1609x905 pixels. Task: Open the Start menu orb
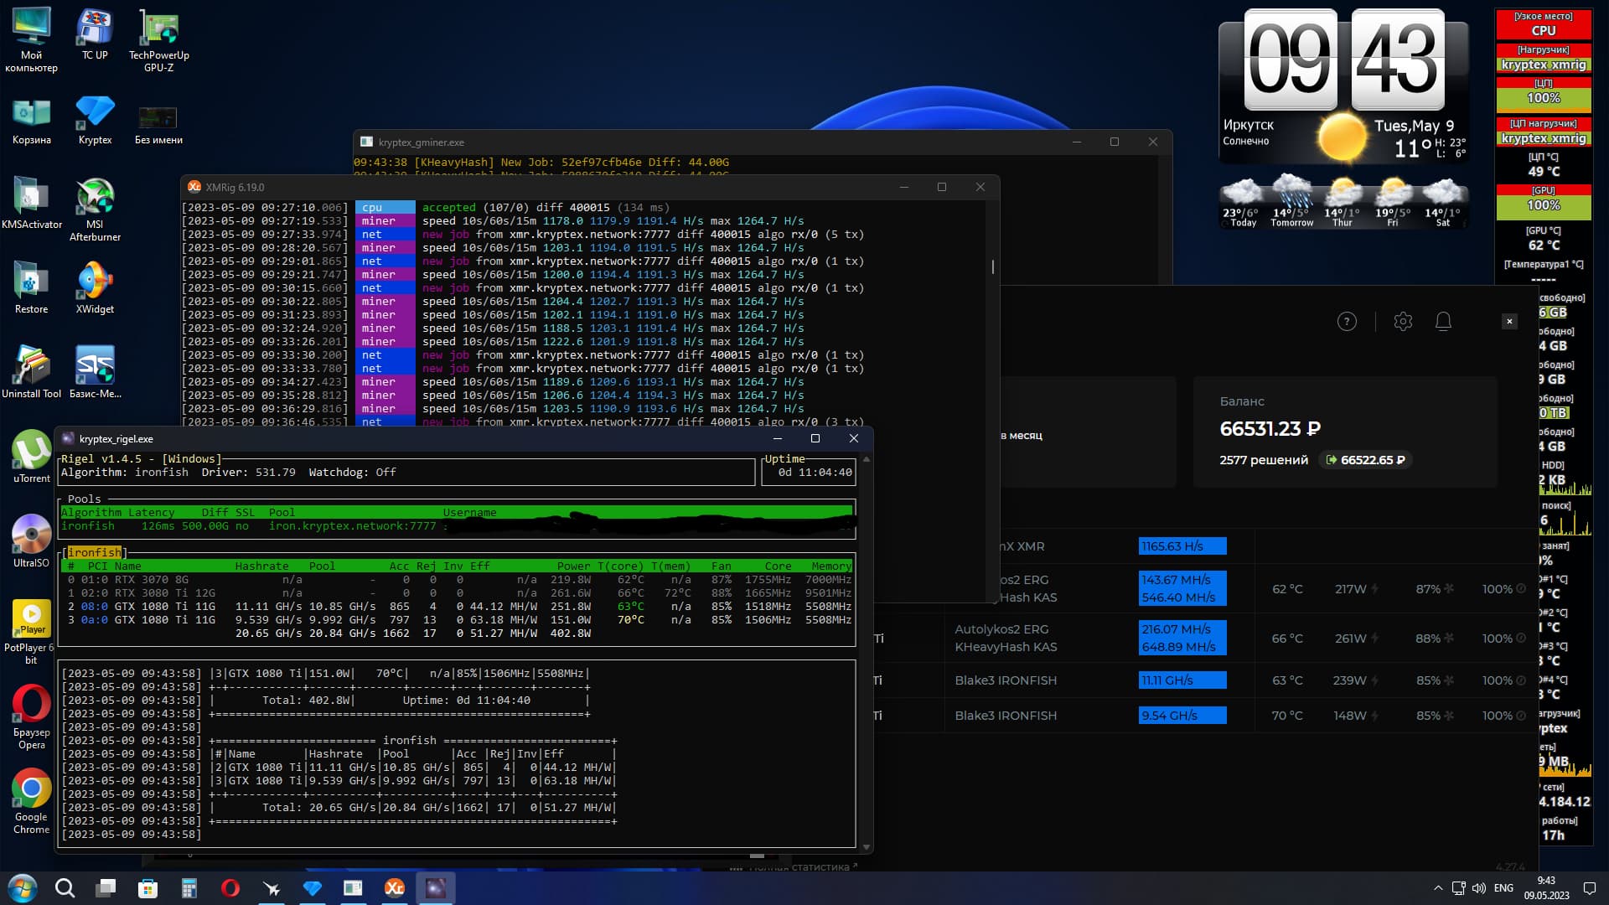tap(23, 888)
